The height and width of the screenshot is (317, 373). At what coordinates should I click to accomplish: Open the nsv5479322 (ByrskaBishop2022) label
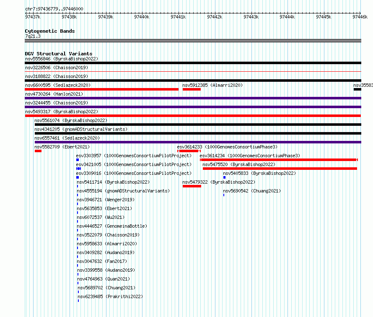219,182
